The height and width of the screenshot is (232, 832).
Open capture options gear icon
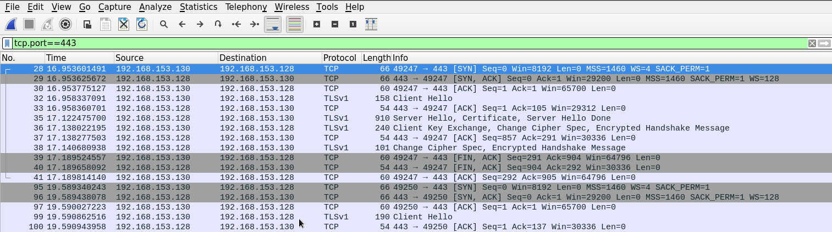(x=65, y=24)
